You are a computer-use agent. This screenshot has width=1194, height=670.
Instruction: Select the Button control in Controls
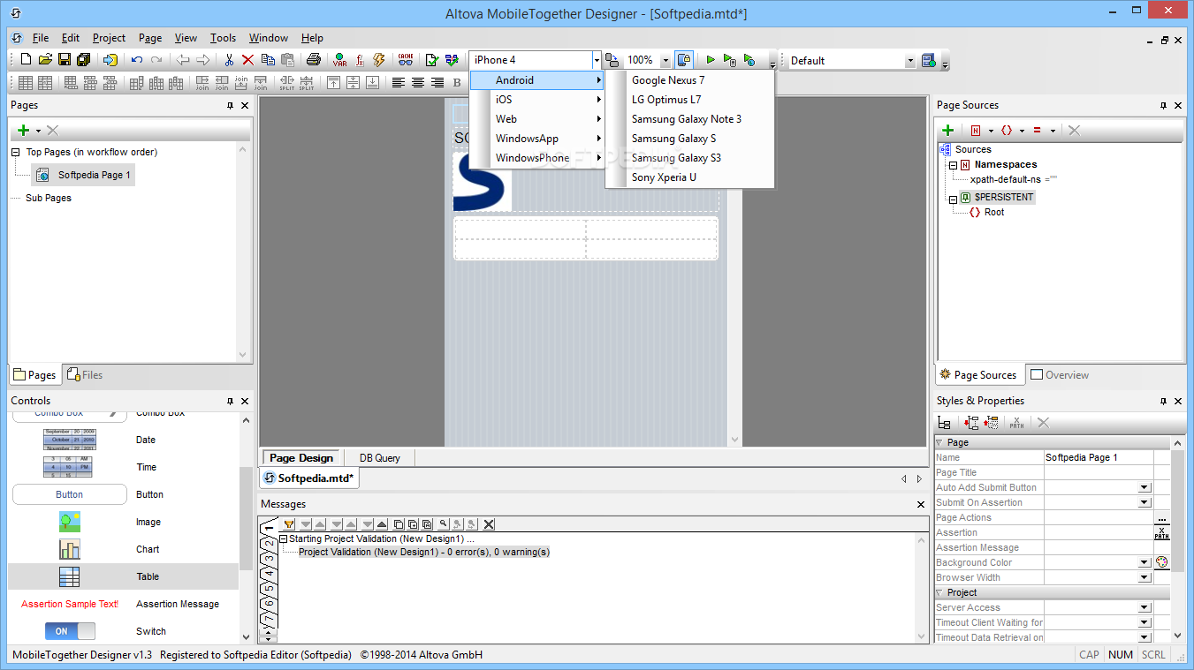(x=124, y=494)
